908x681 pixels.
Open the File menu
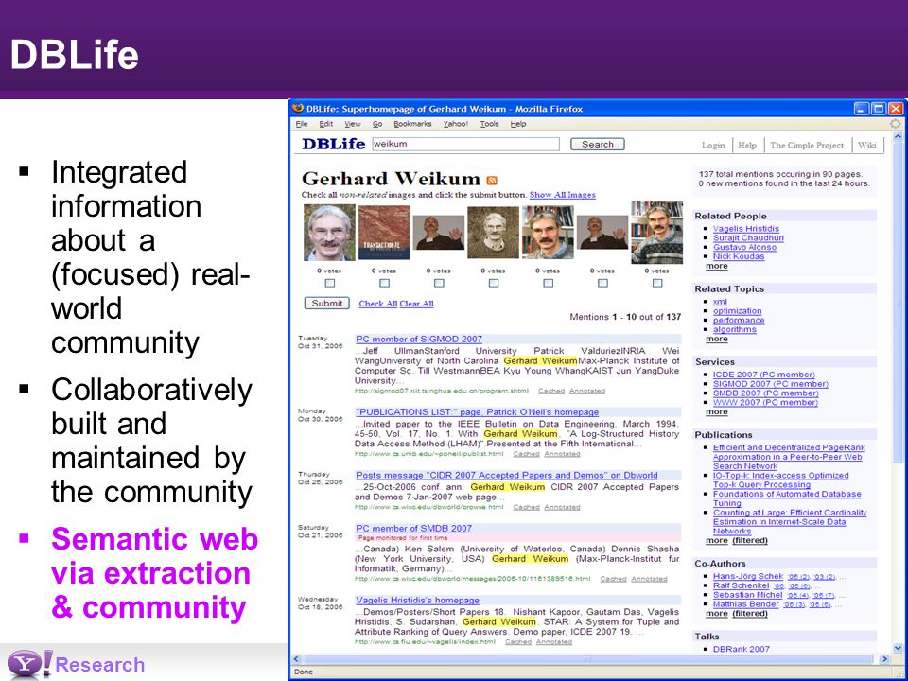pos(302,124)
